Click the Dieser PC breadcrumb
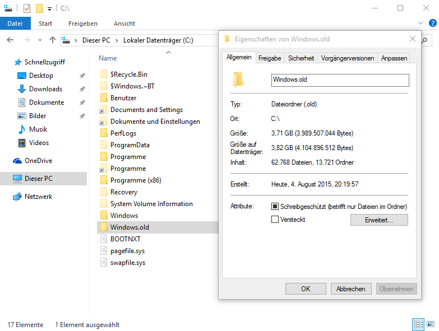Image resolution: width=439 pixels, height=331 pixels. (x=96, y=40)
